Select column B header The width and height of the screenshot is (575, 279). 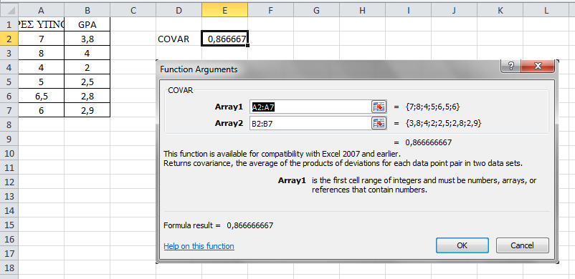87,11
